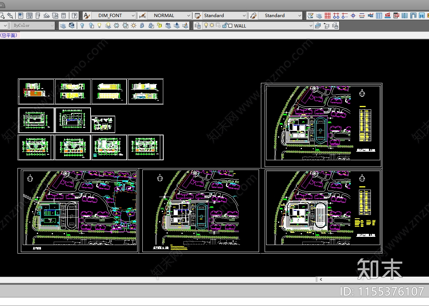Click the Help question mark icon
Image resolution: width=429 pixels, height=306 pixels.
[75, 16]
